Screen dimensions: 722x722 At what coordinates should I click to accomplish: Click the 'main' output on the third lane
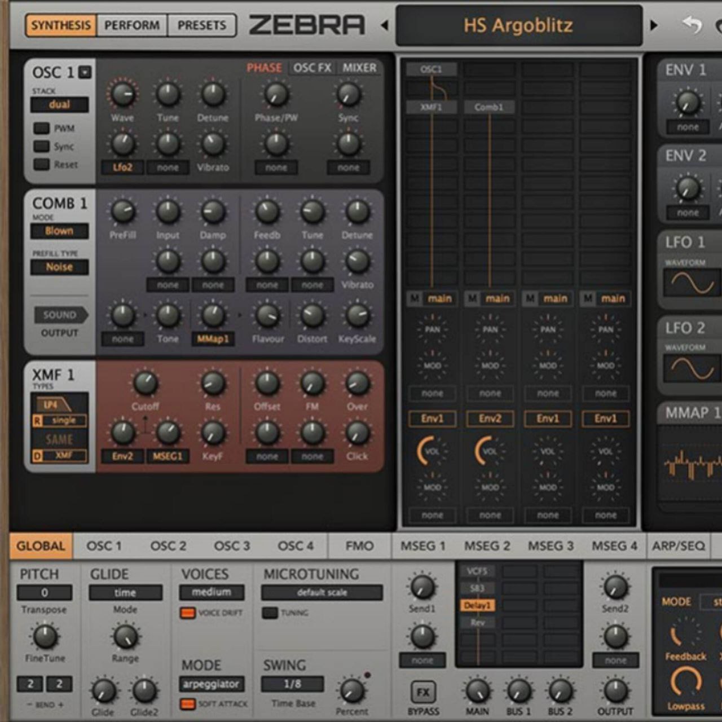tap(555, 298)
